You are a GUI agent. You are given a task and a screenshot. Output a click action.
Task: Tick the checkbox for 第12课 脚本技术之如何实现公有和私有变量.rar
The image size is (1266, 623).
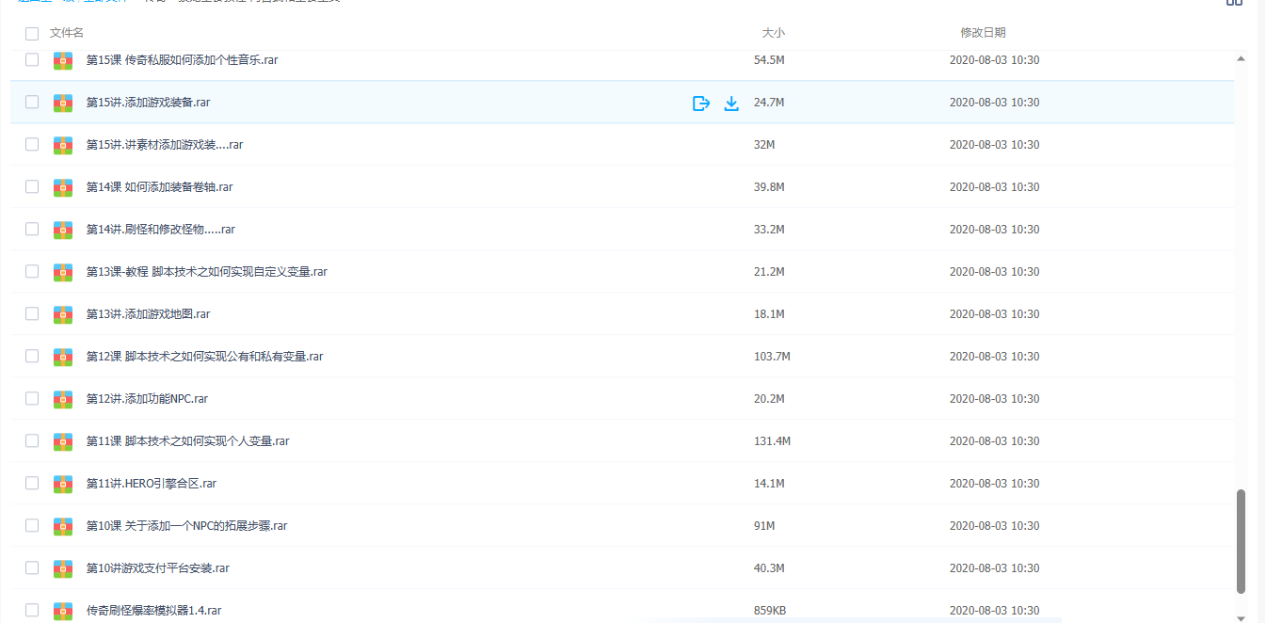(32, 357)
